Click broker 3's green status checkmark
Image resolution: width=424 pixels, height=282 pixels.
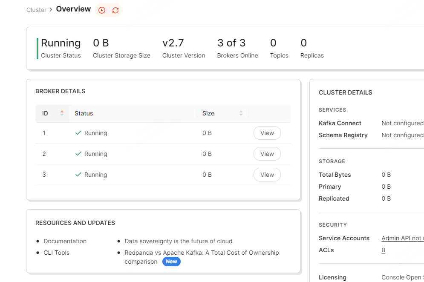tap(78, 175)
